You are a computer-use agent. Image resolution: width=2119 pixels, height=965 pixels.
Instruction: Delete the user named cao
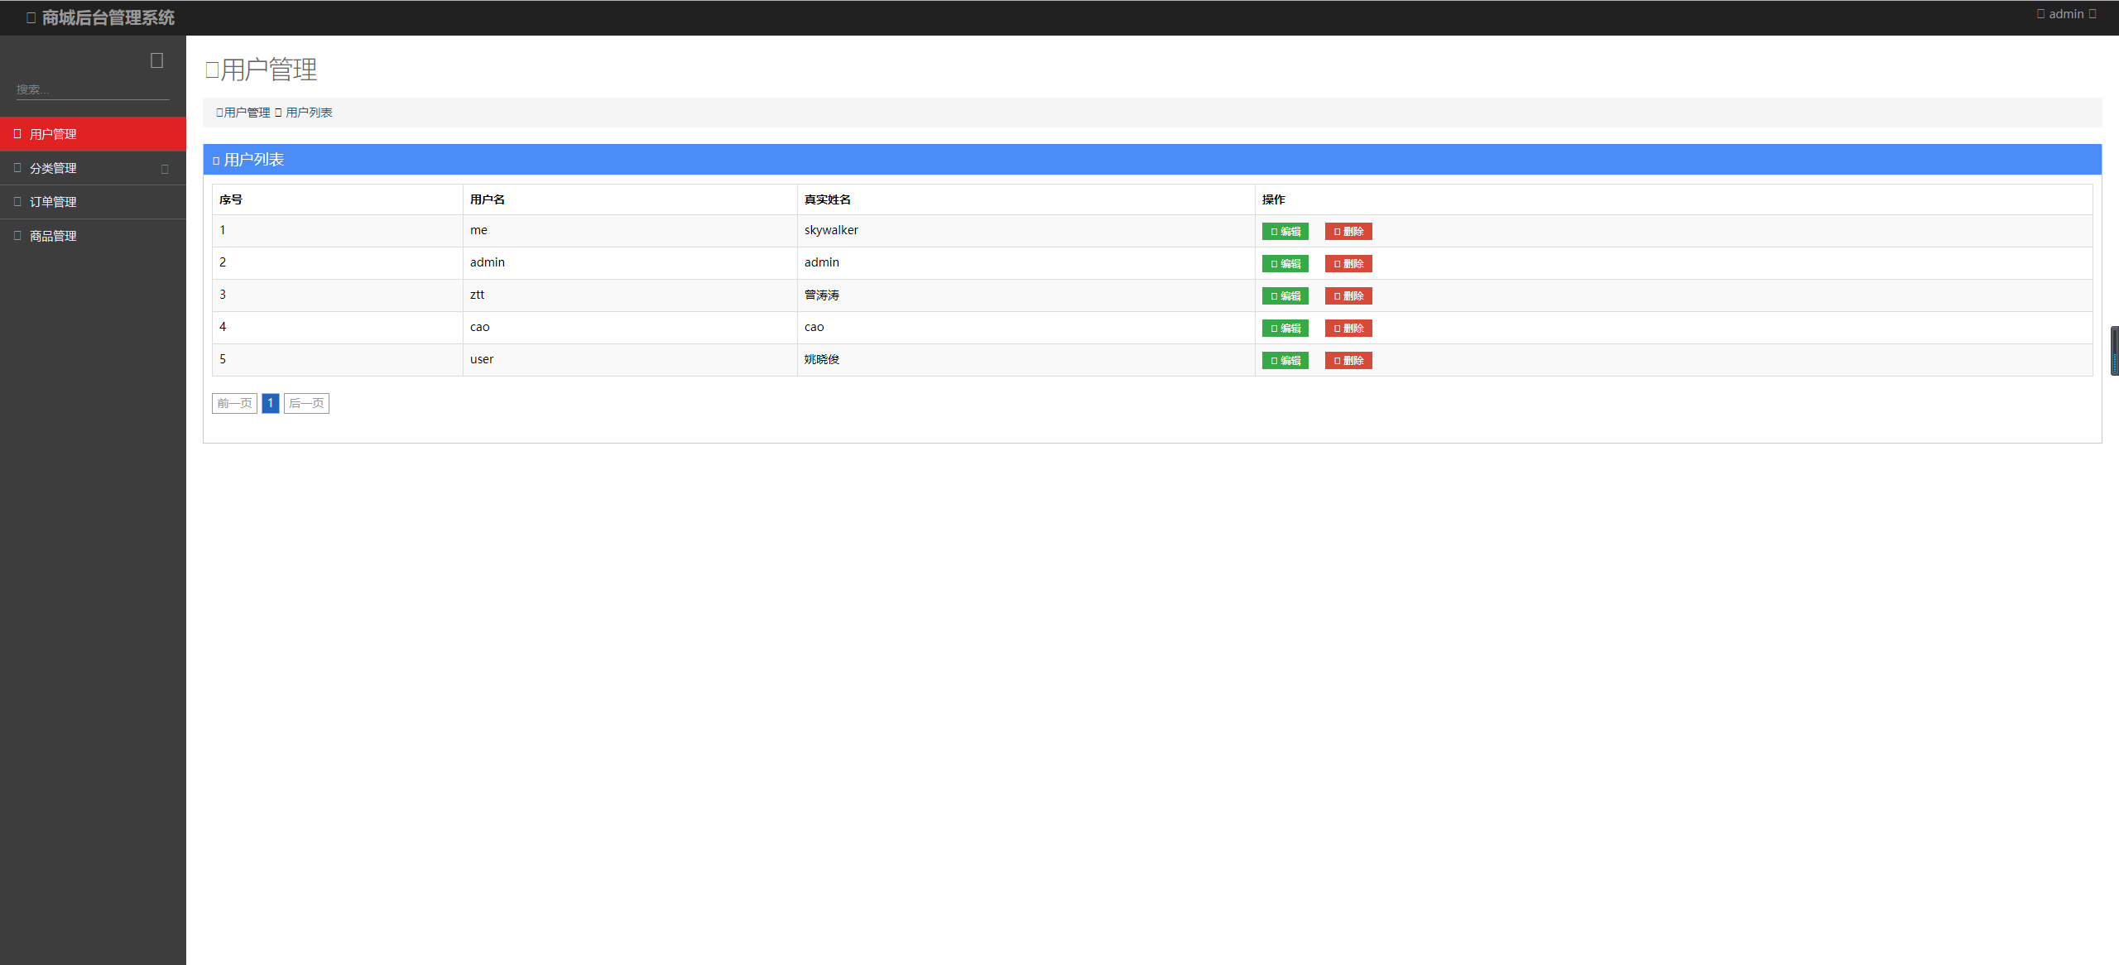coord(1348,329)
